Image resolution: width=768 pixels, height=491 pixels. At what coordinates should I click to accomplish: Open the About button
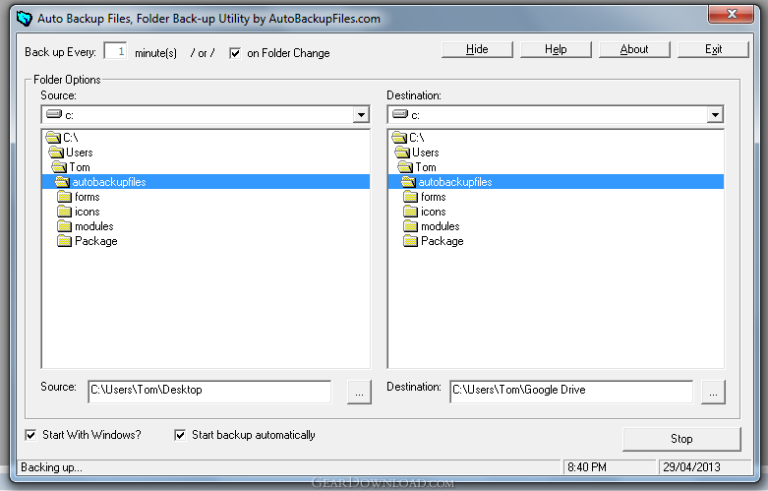coord(634,49)
